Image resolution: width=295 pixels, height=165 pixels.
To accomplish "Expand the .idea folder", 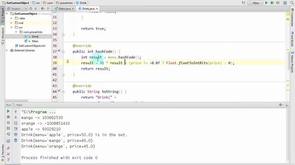I will tap(12, 18).
